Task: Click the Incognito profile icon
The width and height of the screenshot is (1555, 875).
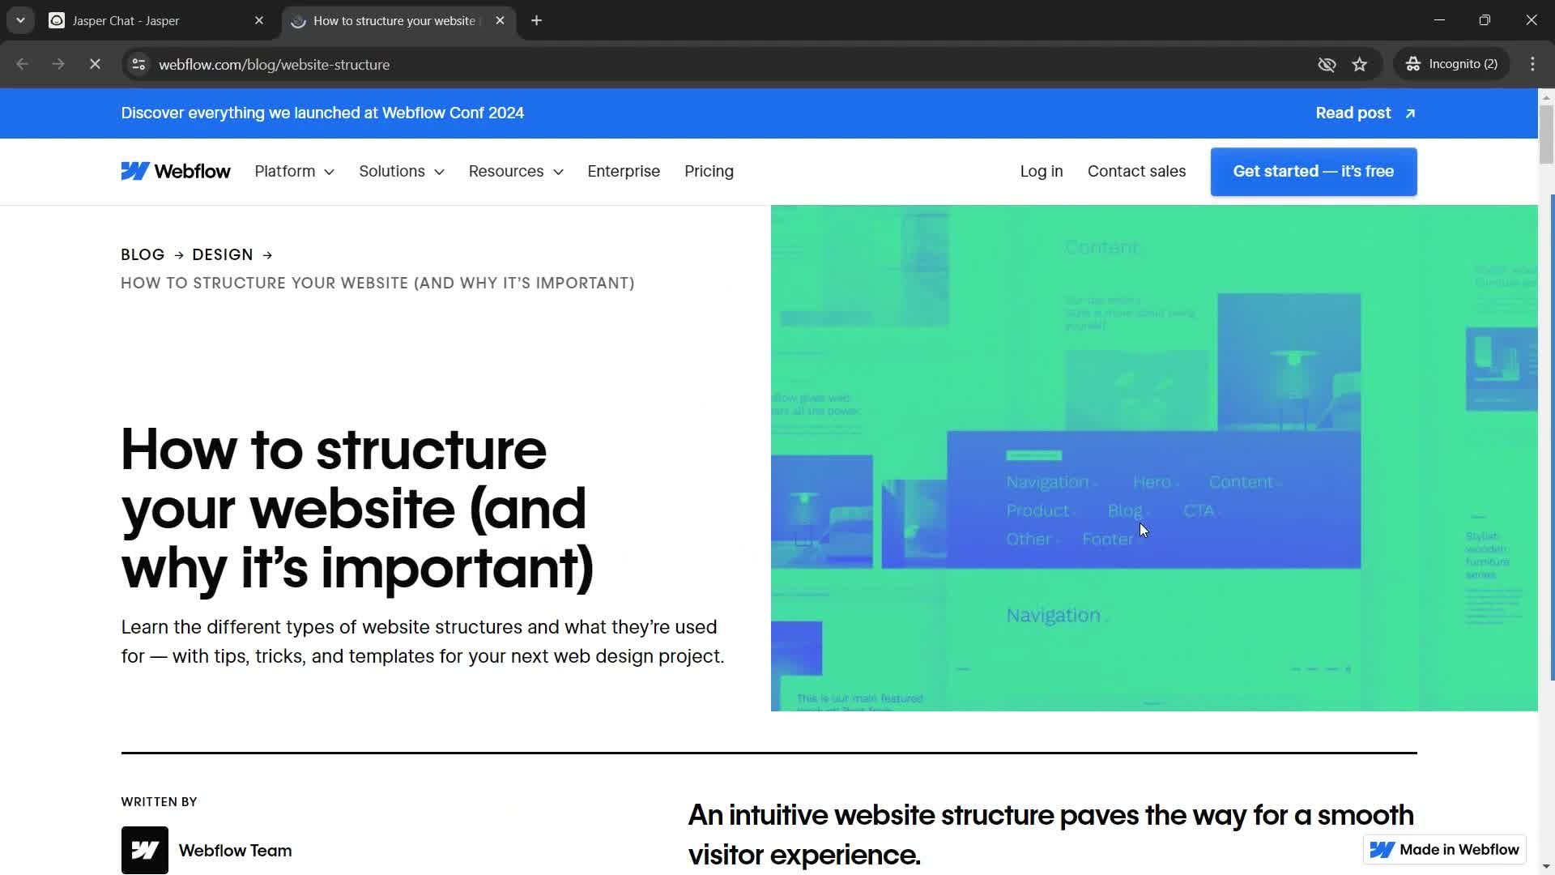Action: (1413, 64)
